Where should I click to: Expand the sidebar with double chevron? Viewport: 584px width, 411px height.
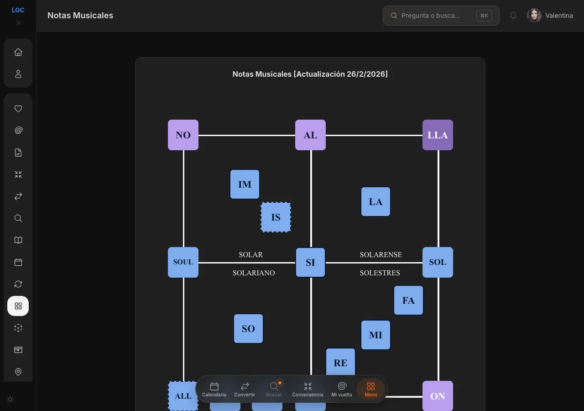click(18, 23)
